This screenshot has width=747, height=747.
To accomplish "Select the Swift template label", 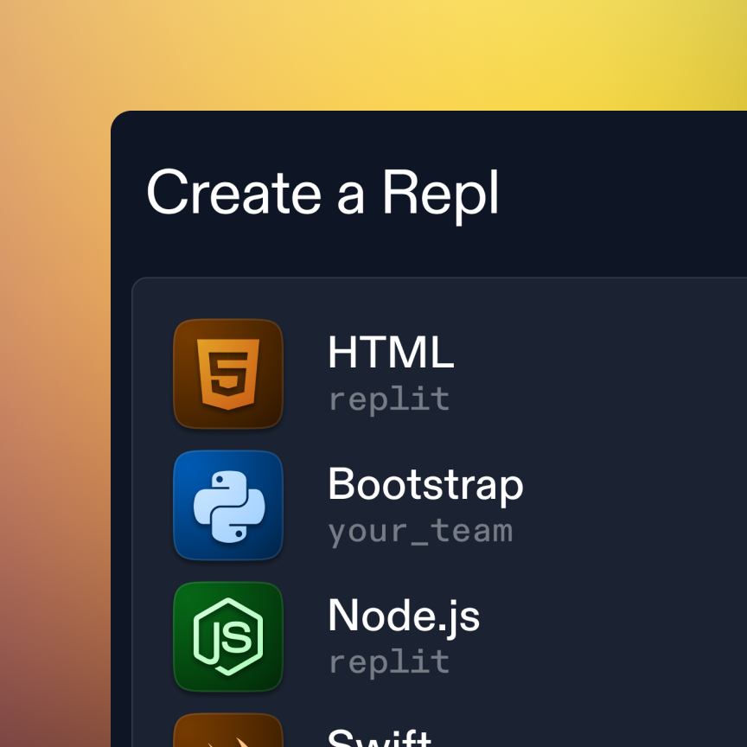I will pyautogui.click(x=380, y=738).
